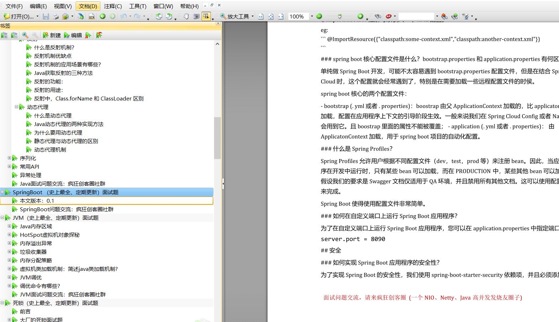Viewport: 559px width, 322px height.
Task: Select bookmark 什么是反射机制?
Action: click(x=54, y=47)
